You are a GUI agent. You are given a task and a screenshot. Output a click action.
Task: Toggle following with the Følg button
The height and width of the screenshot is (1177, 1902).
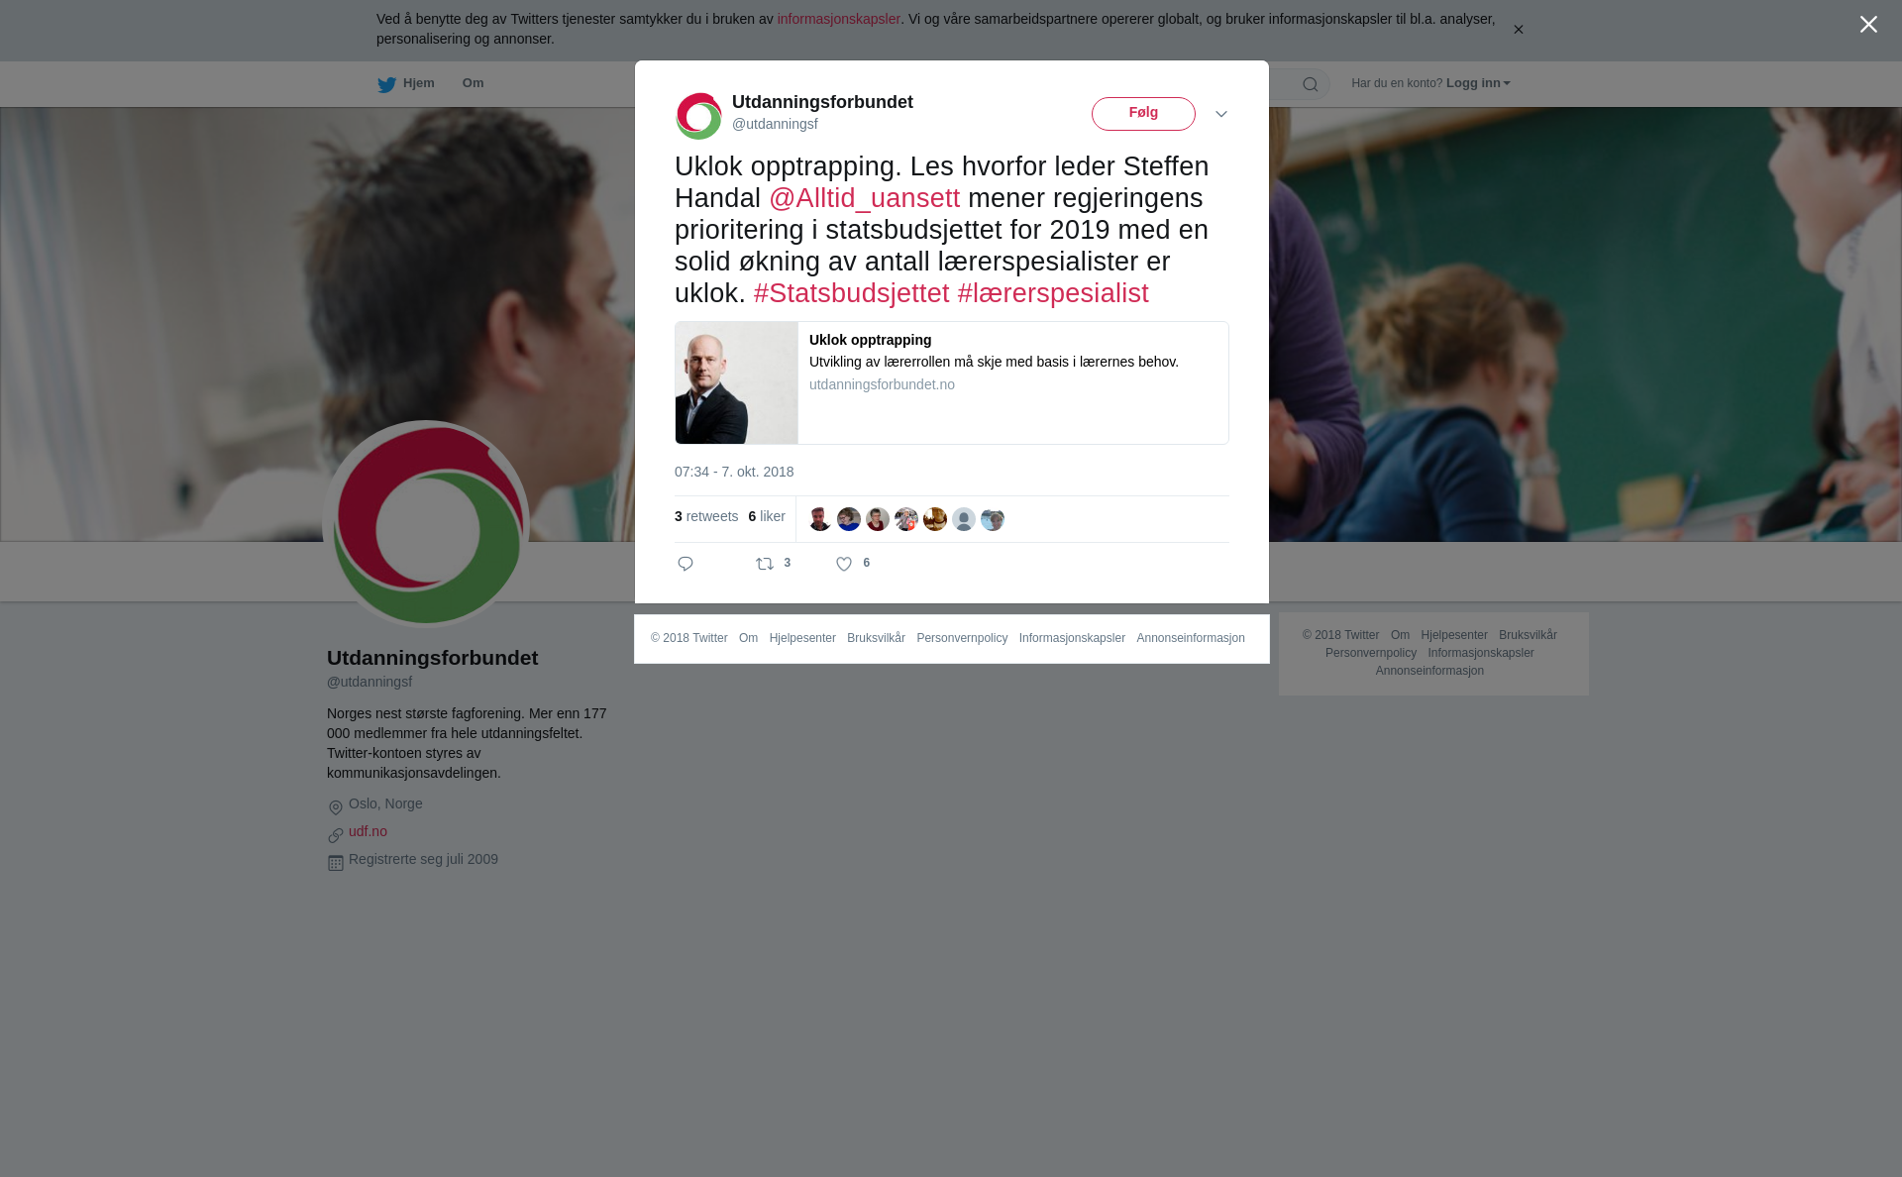1143,114
